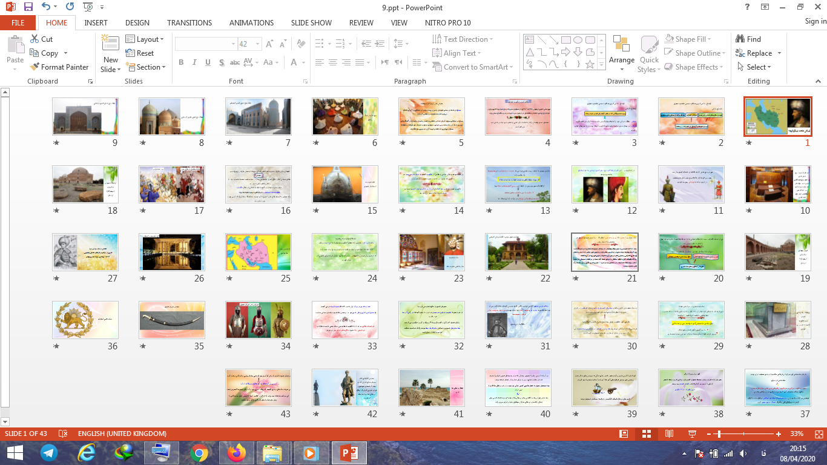This screenshot has width=827, height=465.
Task: Select slide 25 thumbnail with map
Action: pyautogui.click(x=259, y=252)
